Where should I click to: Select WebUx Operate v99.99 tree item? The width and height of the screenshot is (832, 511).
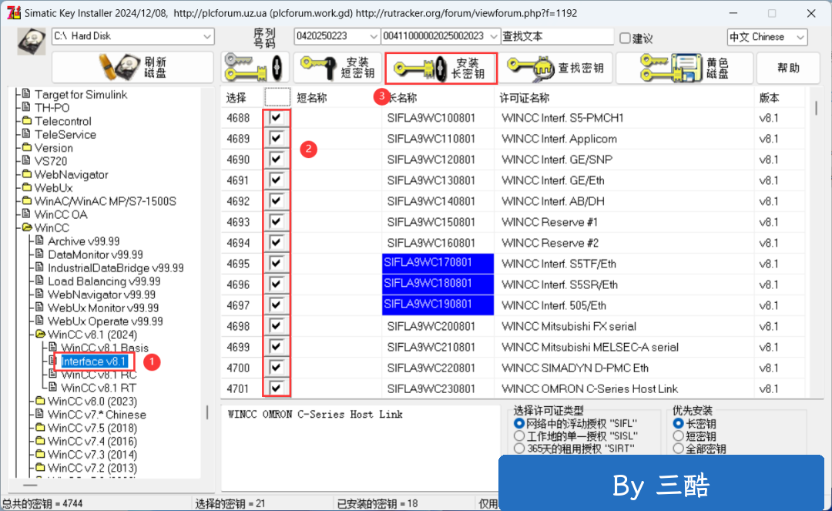(x=105, y=321)
